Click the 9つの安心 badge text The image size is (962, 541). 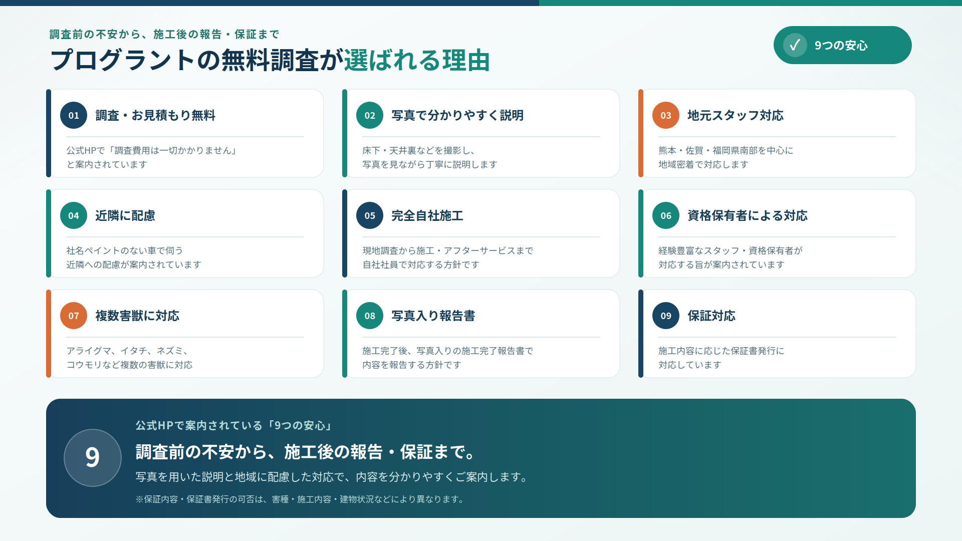coord(841,46)
